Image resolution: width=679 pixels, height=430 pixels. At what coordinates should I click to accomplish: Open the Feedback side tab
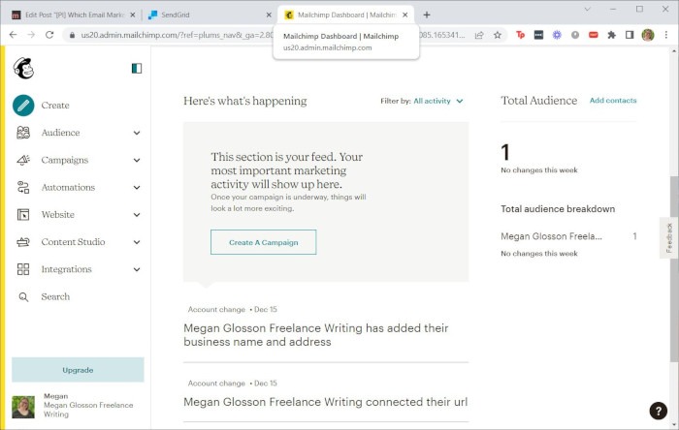click(x=669, y=238)
